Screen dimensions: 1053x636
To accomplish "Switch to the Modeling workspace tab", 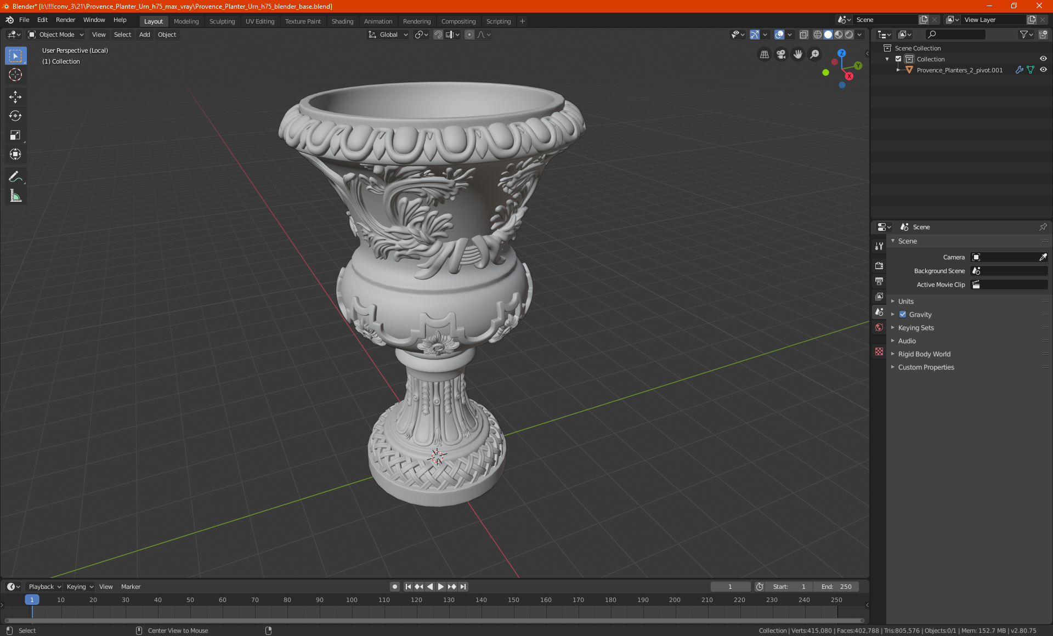I will [x=186, y=21].
